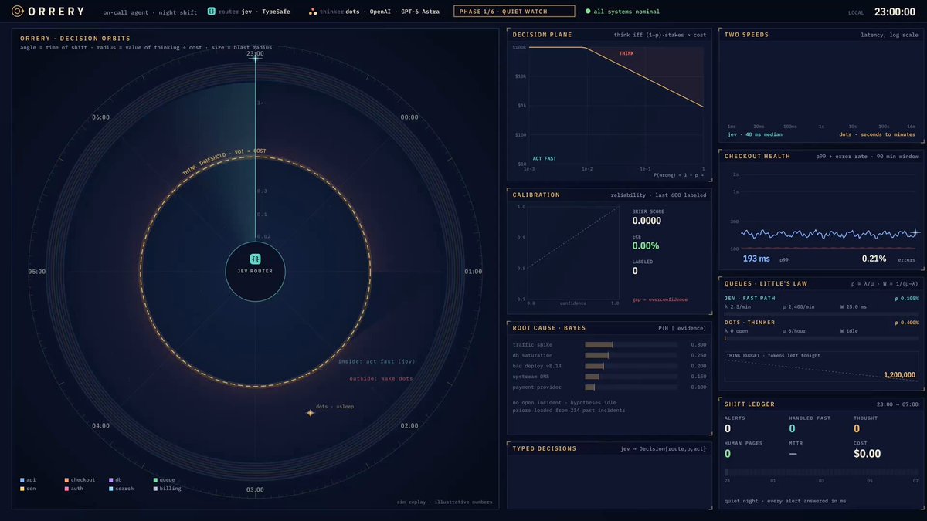This screenshot has height=521, width=927.
Task: Click the checkout legend swatch
Action: [x=67, y=480]
